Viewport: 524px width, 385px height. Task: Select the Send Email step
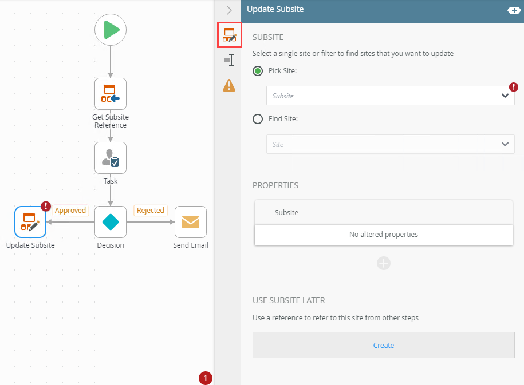191,222
